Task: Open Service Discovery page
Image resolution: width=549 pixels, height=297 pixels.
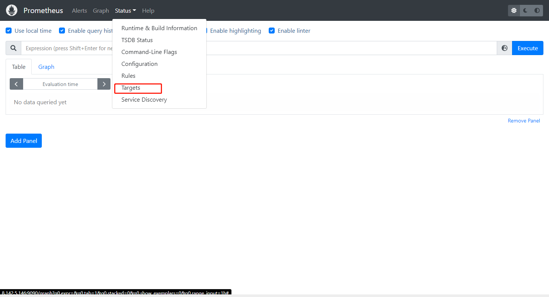Action: click(159, 99)
